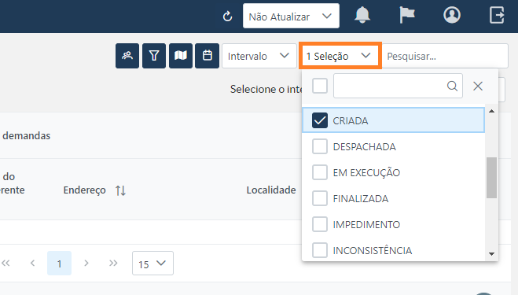Go to previous page arrow
The width and height of the screenshot is (518, 295).
point(32,263)
